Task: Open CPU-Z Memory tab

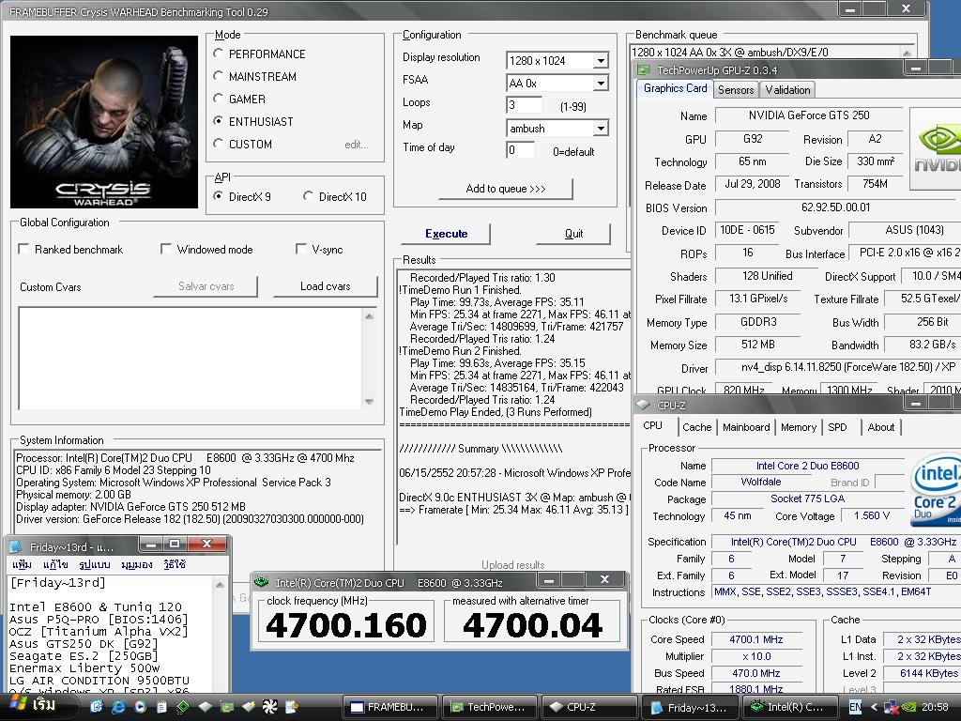Action: 798,427
